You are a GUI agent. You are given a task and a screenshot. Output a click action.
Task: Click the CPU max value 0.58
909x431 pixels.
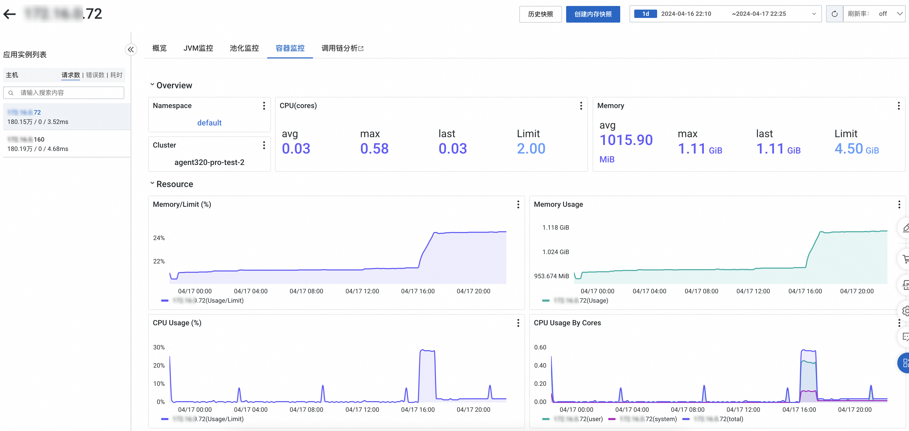coord(374,149)
